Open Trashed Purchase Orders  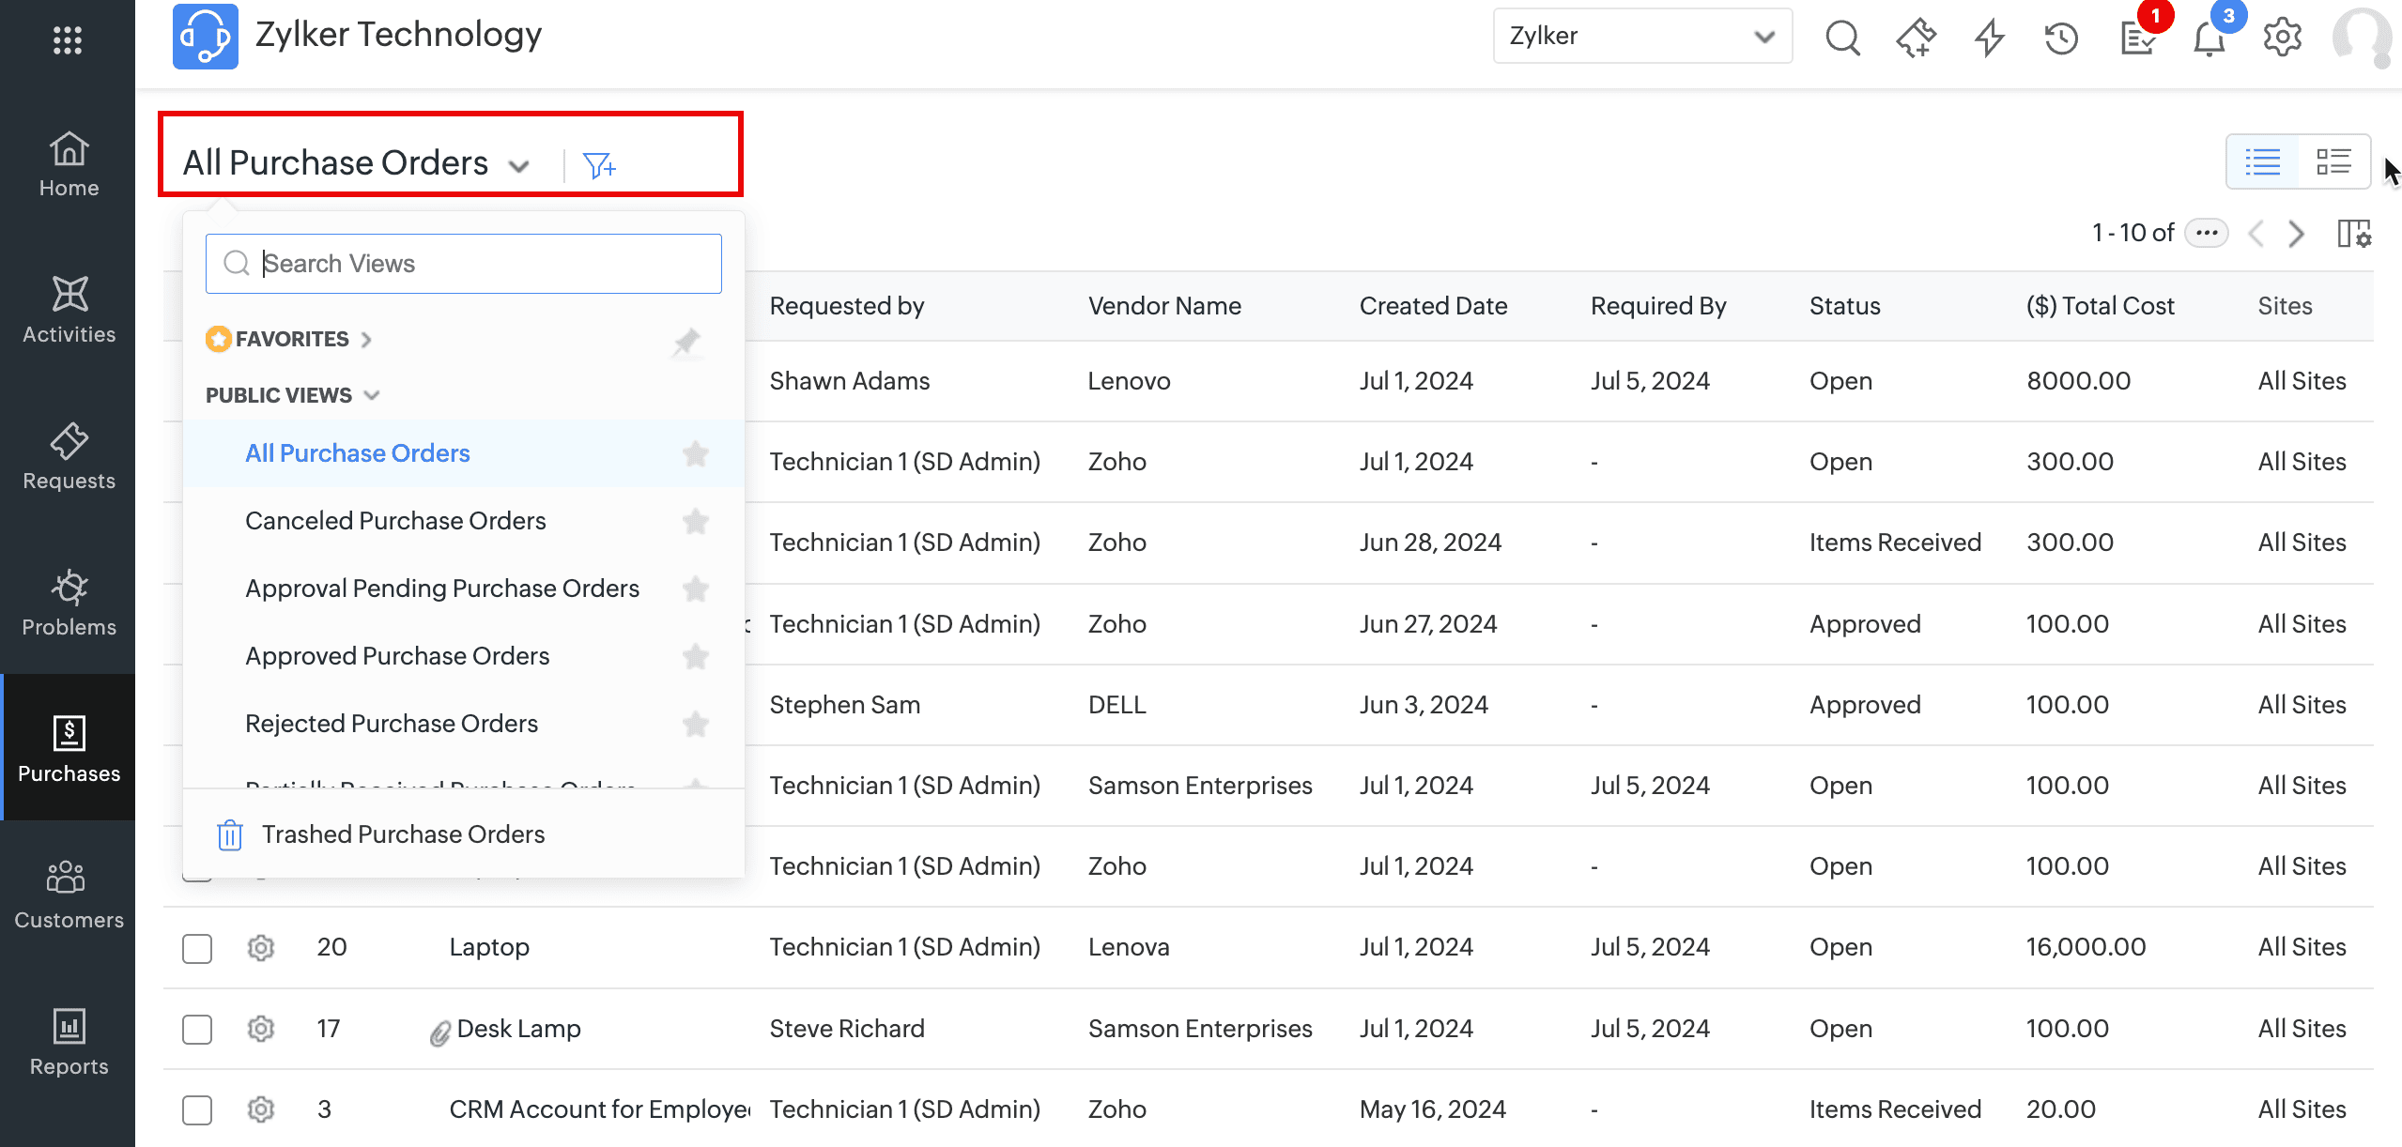[403, 834]
